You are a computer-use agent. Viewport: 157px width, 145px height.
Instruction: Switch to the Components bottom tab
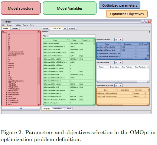coord(58,109)
